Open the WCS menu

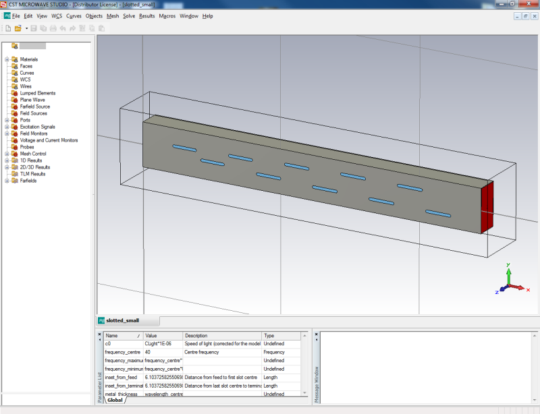pos(57,16)
